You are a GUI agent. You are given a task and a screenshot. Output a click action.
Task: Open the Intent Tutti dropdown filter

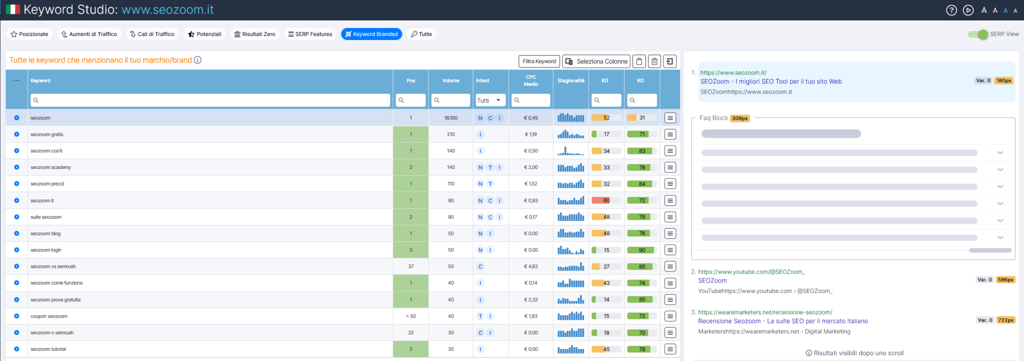click(x=490, y=100)
